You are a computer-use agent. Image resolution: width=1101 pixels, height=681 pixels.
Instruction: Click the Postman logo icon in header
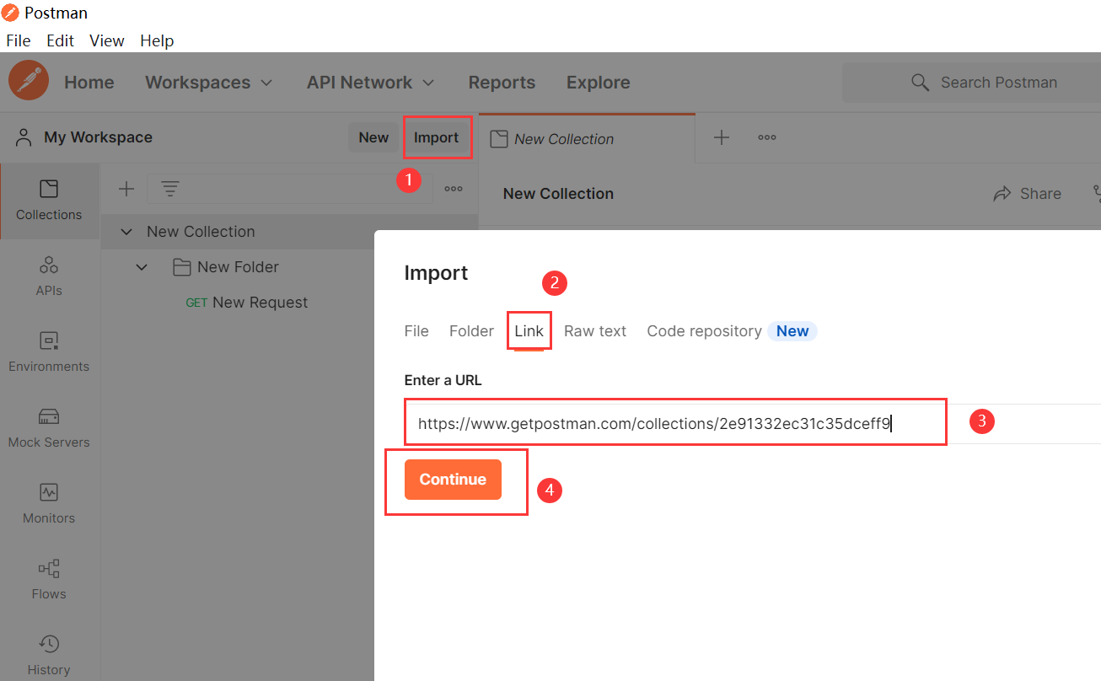click(x=29, y=82)
